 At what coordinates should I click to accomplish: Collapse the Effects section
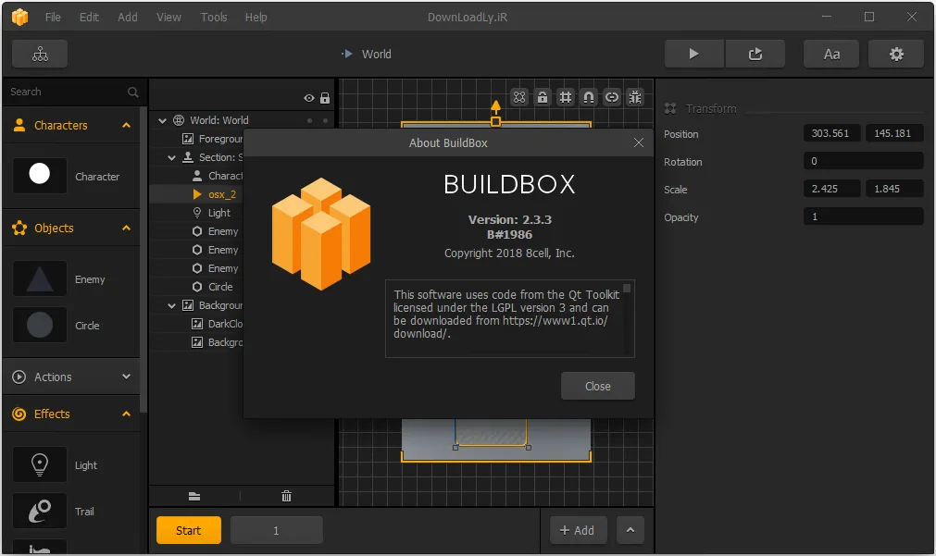point(126,414)
